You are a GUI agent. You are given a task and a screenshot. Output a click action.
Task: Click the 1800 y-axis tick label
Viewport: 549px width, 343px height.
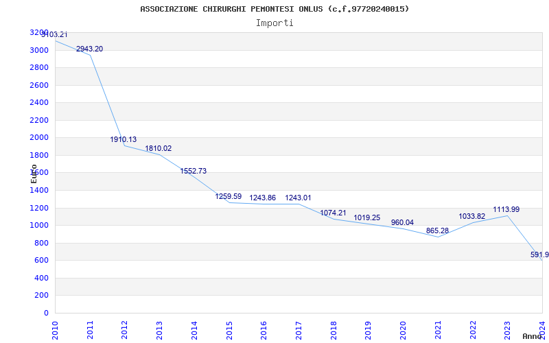[x=39, y=156]
